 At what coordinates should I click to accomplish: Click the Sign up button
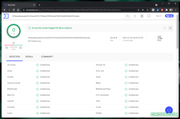169,16
